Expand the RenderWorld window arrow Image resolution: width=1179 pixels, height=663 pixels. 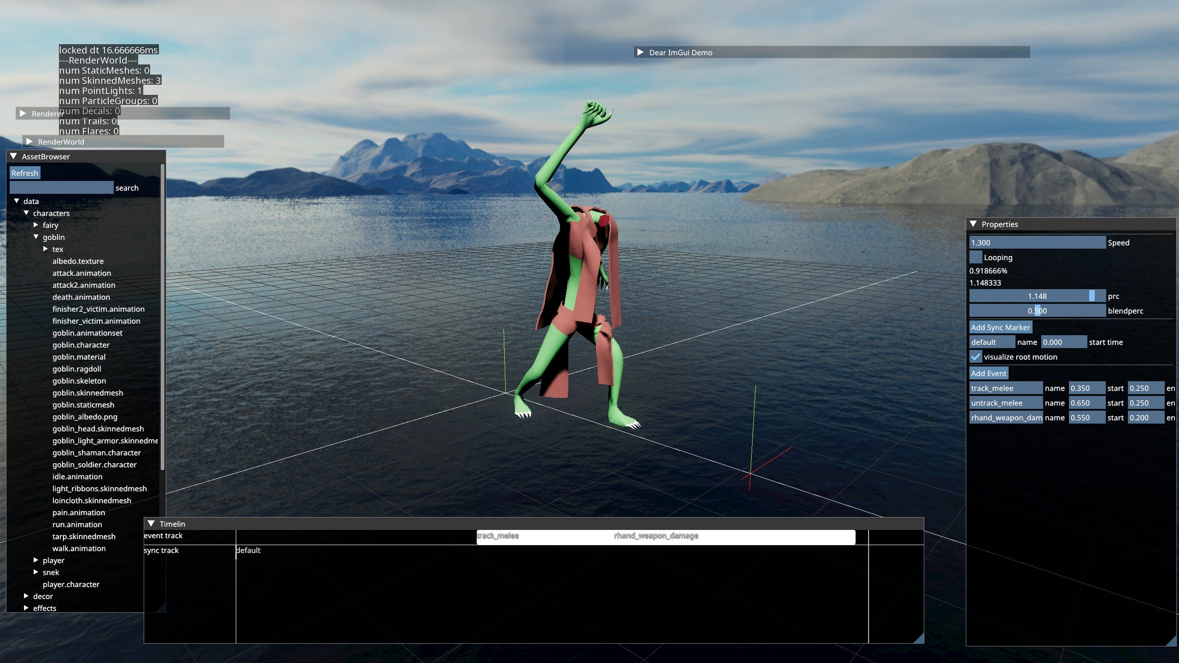(29, 142)
